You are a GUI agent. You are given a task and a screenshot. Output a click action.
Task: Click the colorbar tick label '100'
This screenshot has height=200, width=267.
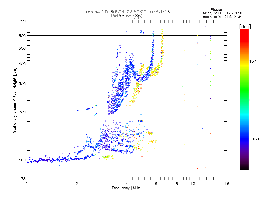pyautogui.click(x=253, y=61)
